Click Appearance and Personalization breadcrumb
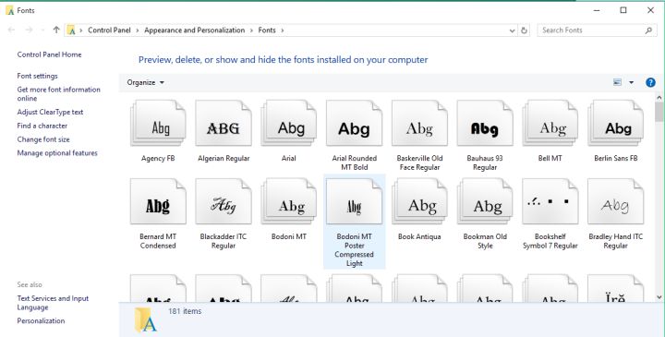 pos(195,30)
